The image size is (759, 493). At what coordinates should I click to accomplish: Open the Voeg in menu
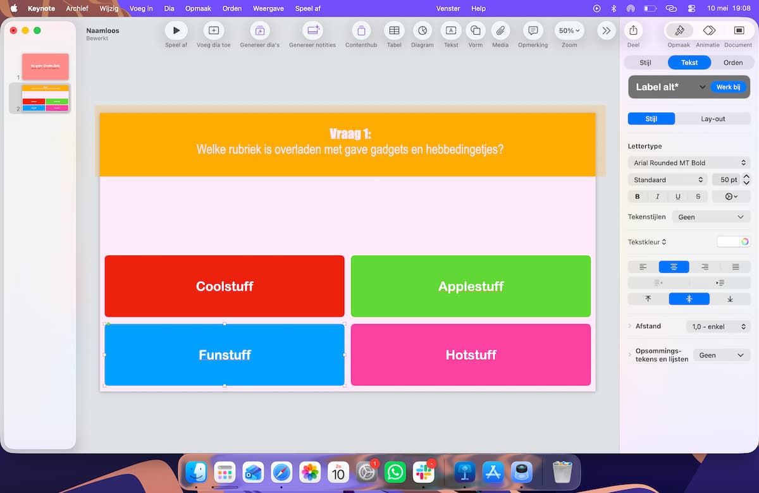(141, 8)
